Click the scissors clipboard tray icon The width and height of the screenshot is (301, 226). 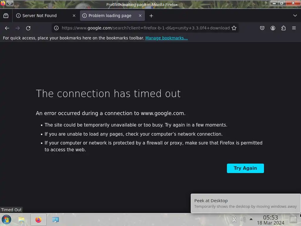click(234, 219)
